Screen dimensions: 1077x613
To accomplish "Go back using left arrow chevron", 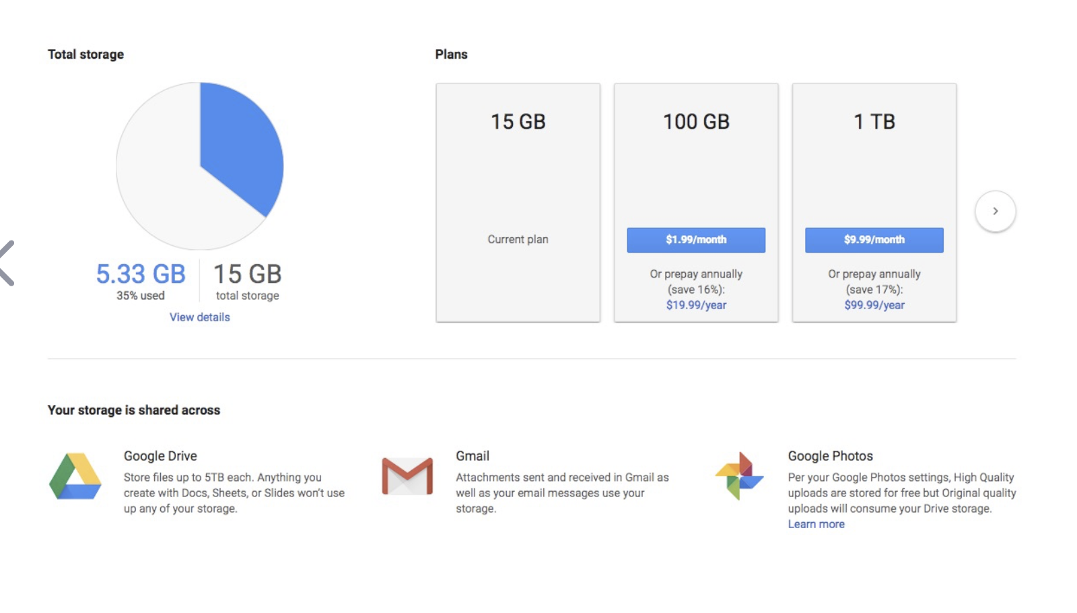I will 7,263.
